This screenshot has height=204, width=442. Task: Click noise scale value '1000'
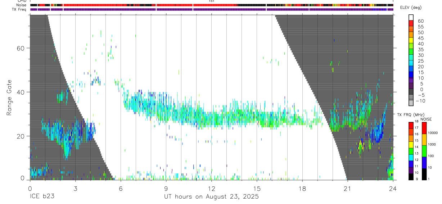[x=432, y=144]
